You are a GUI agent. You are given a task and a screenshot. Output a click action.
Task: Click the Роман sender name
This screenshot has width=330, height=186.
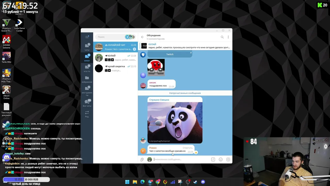click(x=153, y=148)
